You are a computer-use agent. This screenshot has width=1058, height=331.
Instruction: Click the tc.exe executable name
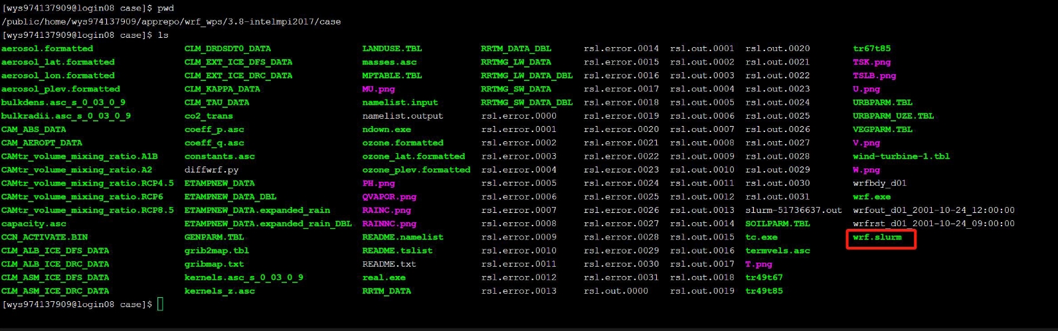coord(761,237)
